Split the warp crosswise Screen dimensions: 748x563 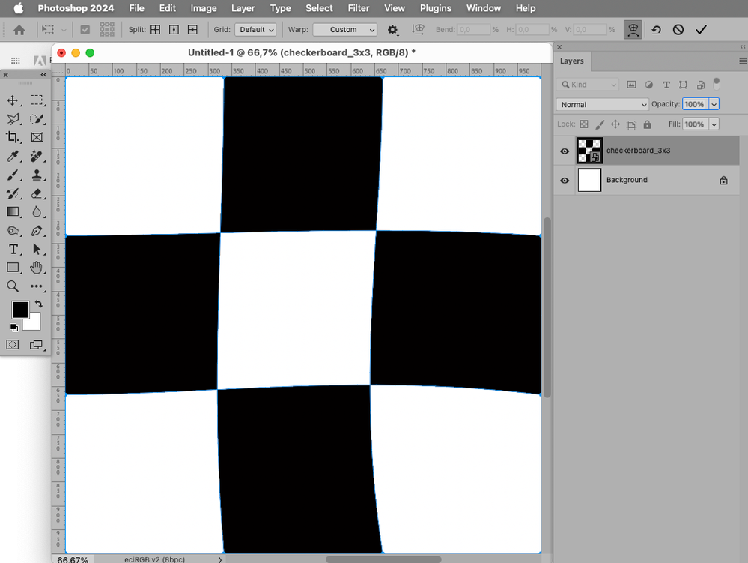click(155, 30)
